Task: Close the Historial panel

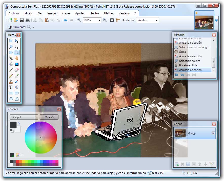Action: 214,35
